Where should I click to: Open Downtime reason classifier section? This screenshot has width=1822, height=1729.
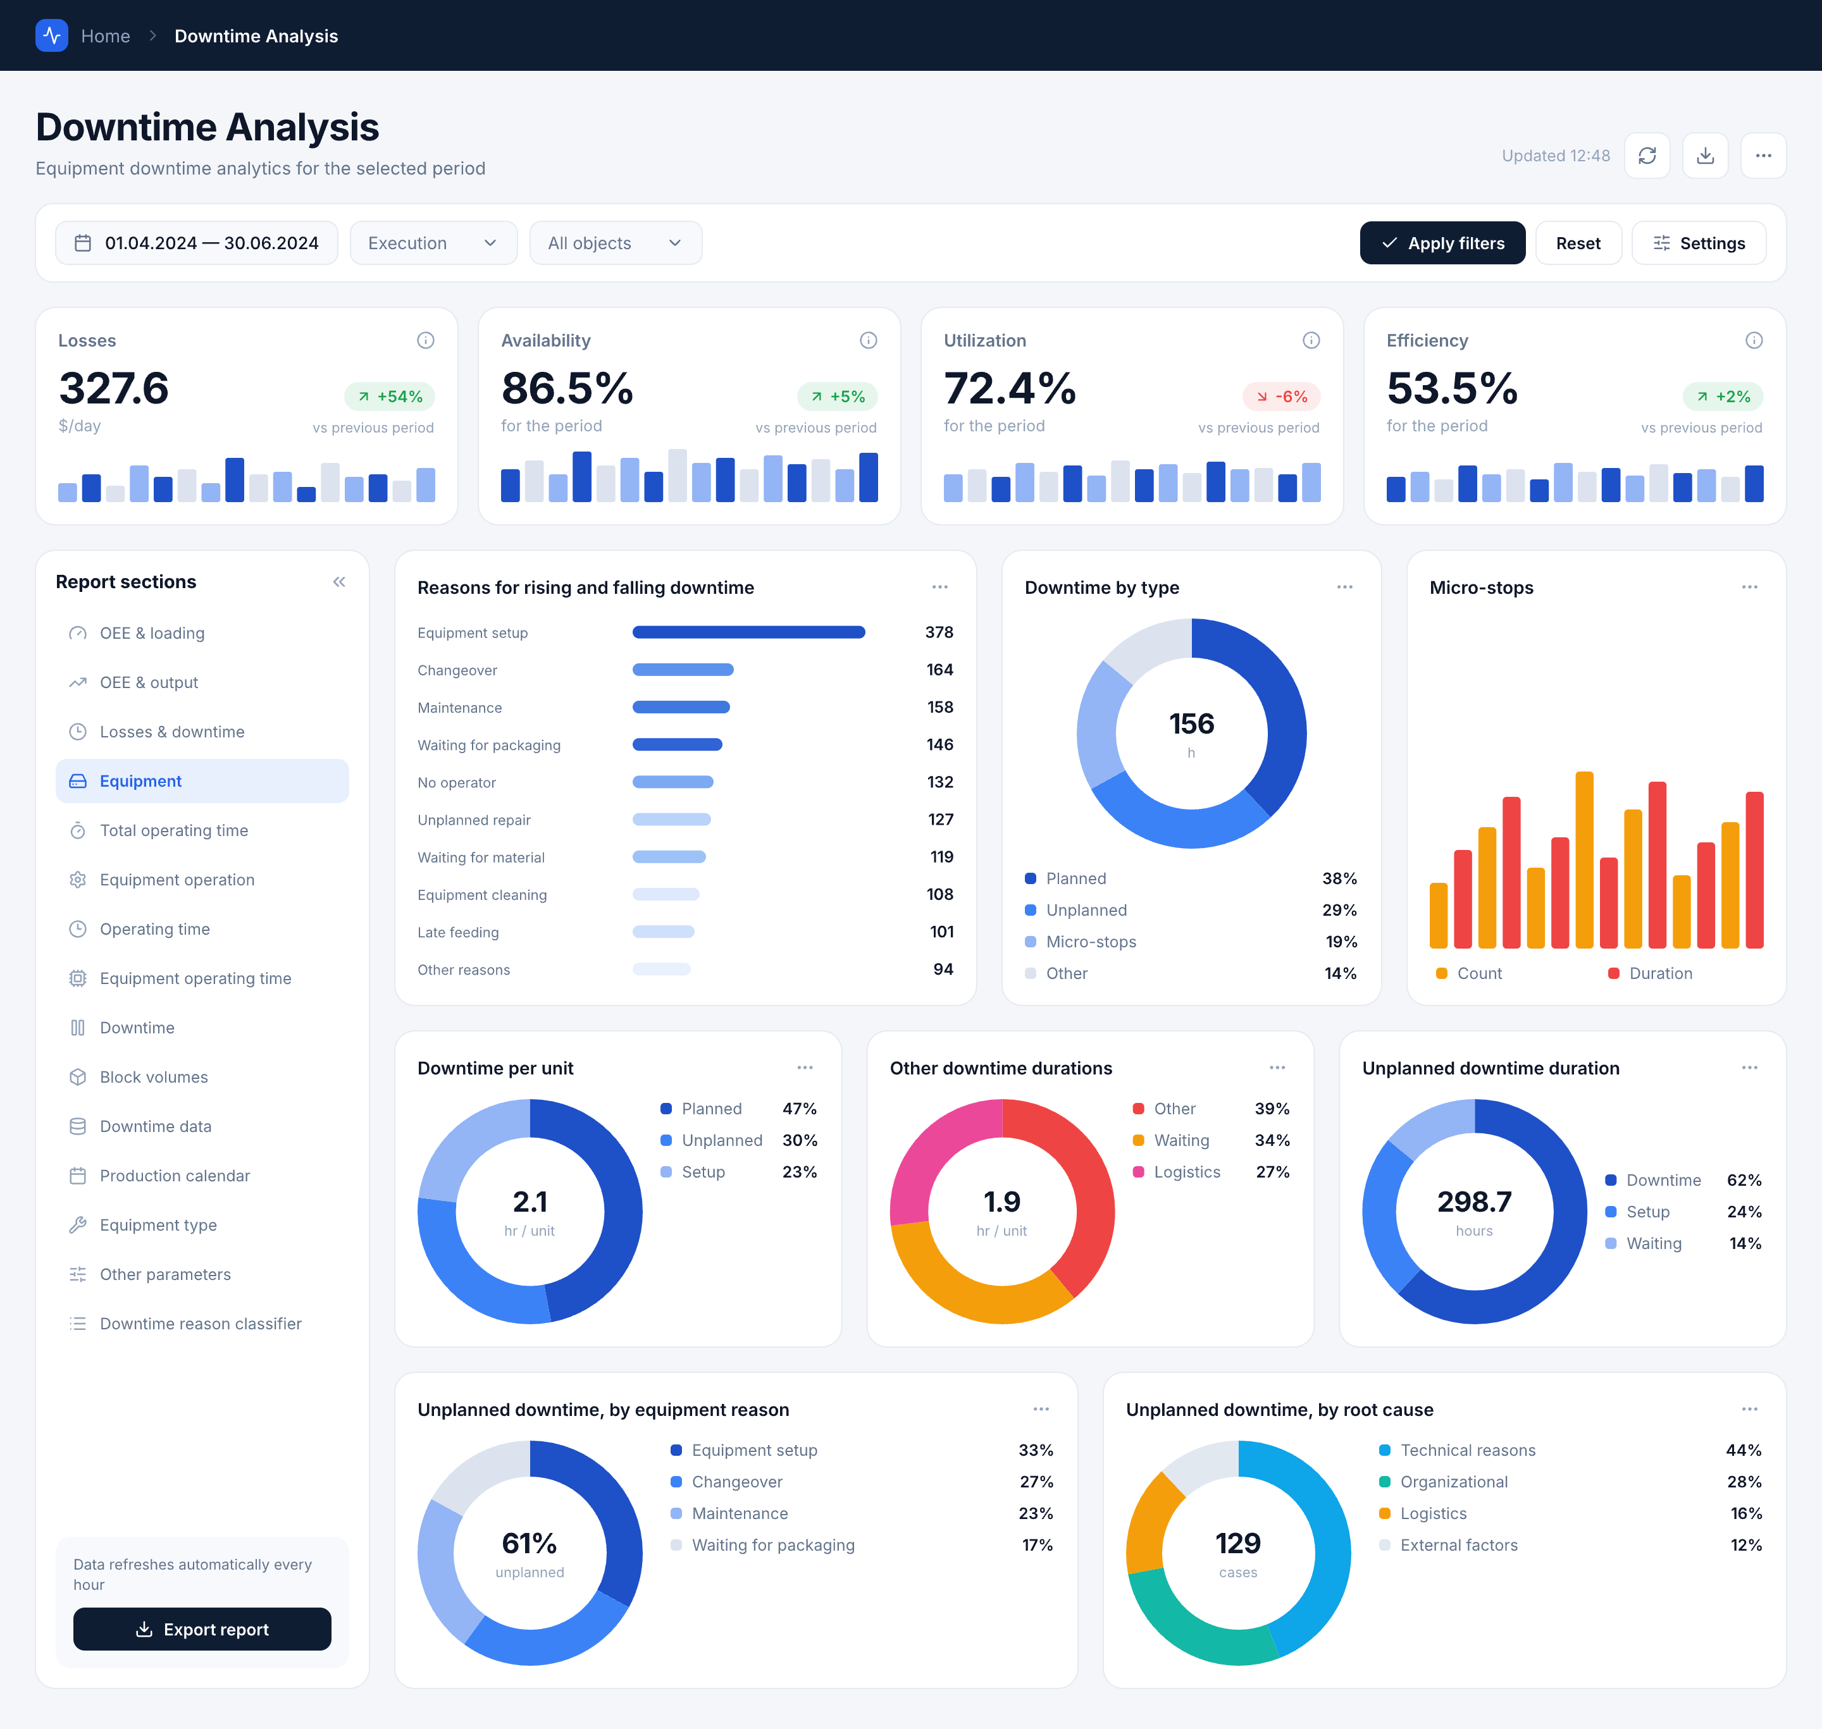tap(202, 1324)
